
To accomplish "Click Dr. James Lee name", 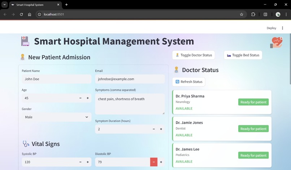I will pyautogui.click(x=187, y=149).
